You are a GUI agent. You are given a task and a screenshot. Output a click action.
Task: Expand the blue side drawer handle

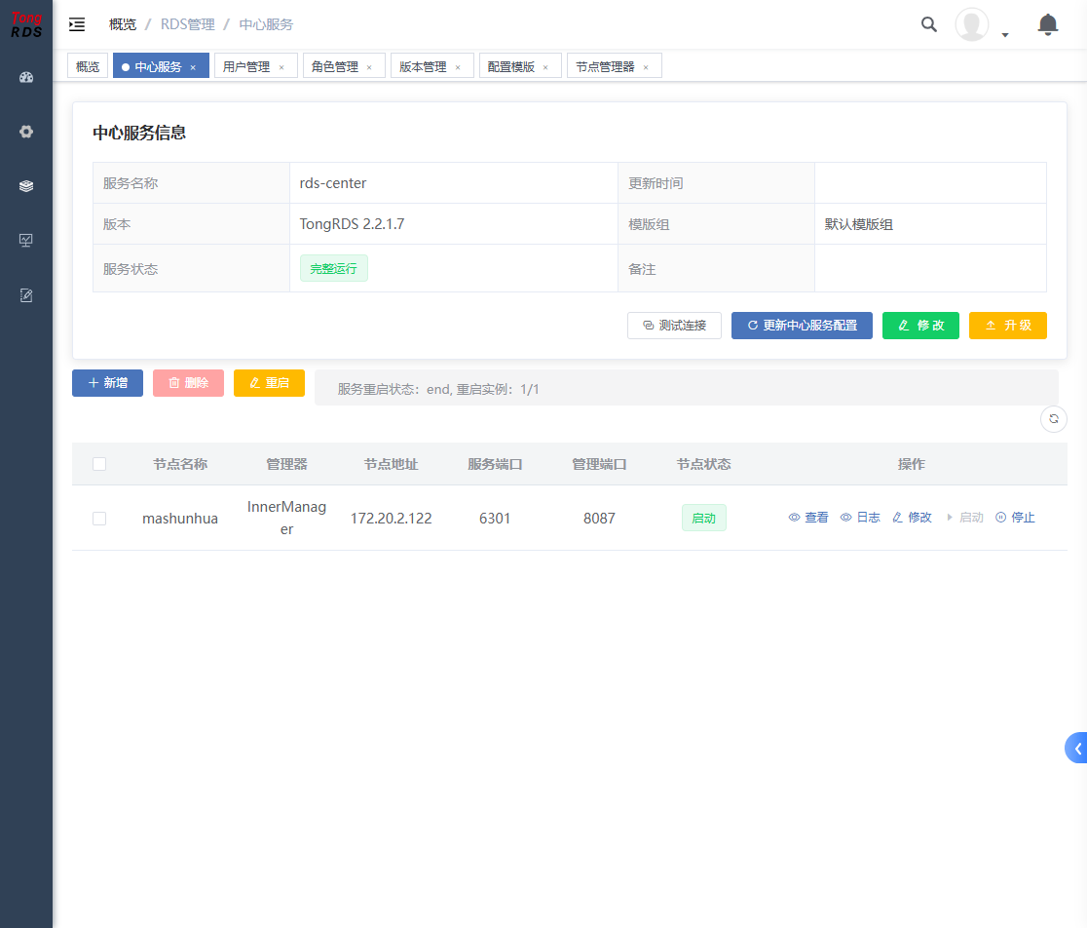pos(1076,748)
